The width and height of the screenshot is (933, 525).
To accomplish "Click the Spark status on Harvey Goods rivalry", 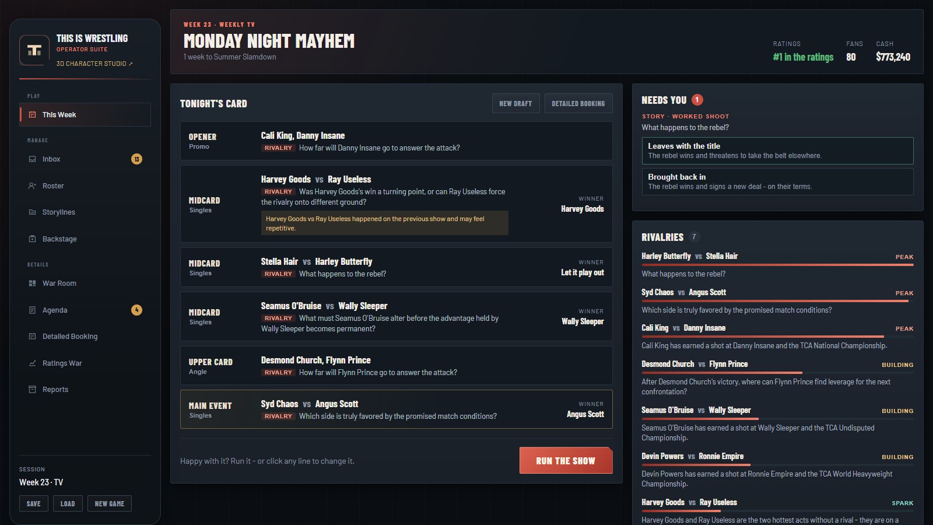I will click(902, 503).
